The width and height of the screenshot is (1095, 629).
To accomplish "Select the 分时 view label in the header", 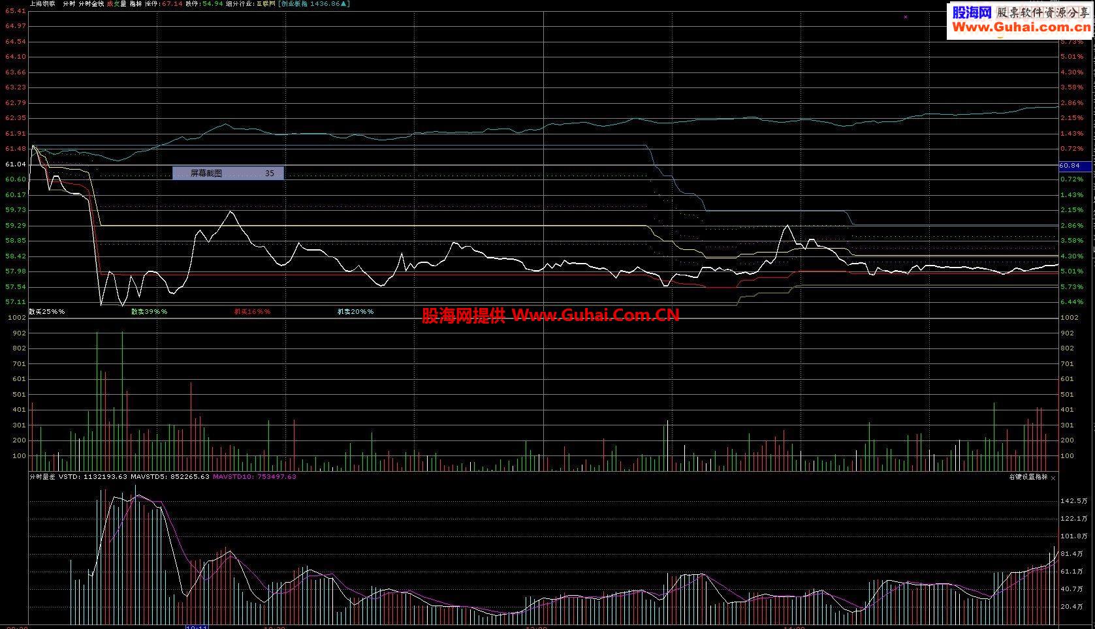I will pyautogui.click(x=69, y=3).
